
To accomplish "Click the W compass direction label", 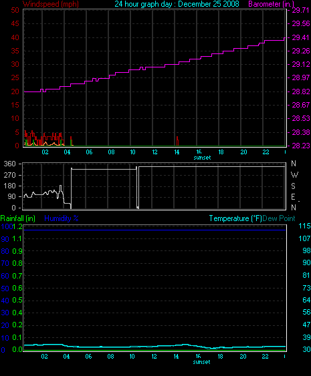I will 294,175.
